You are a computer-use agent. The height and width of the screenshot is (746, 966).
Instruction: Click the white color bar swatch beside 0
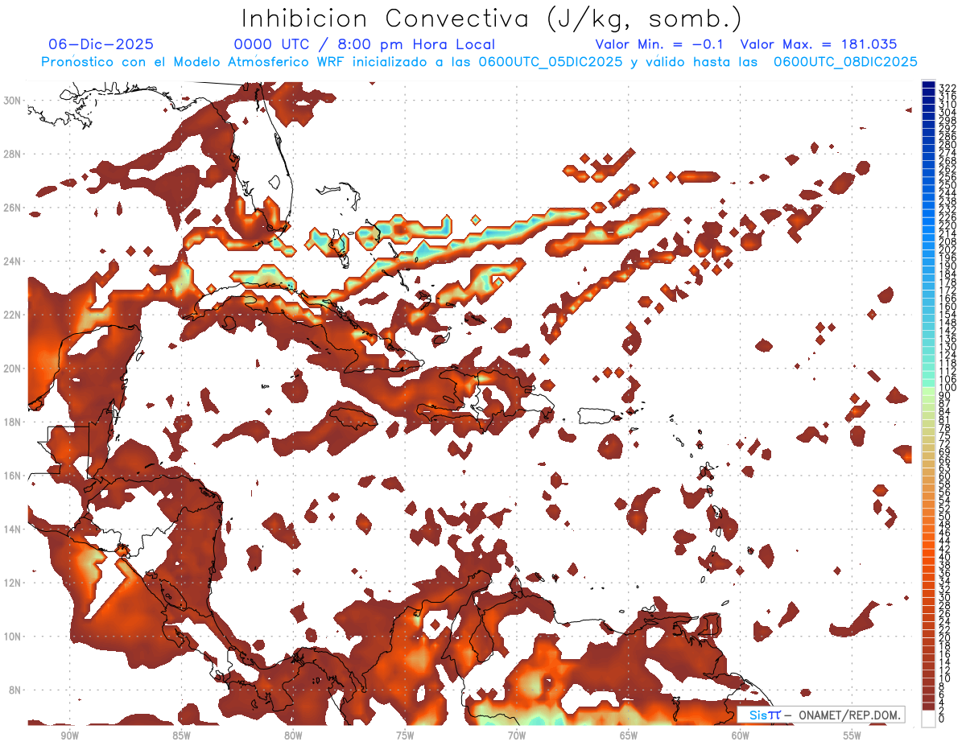928,718
